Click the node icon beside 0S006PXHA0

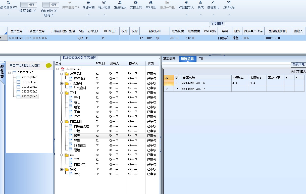click(x=18, y=82)
